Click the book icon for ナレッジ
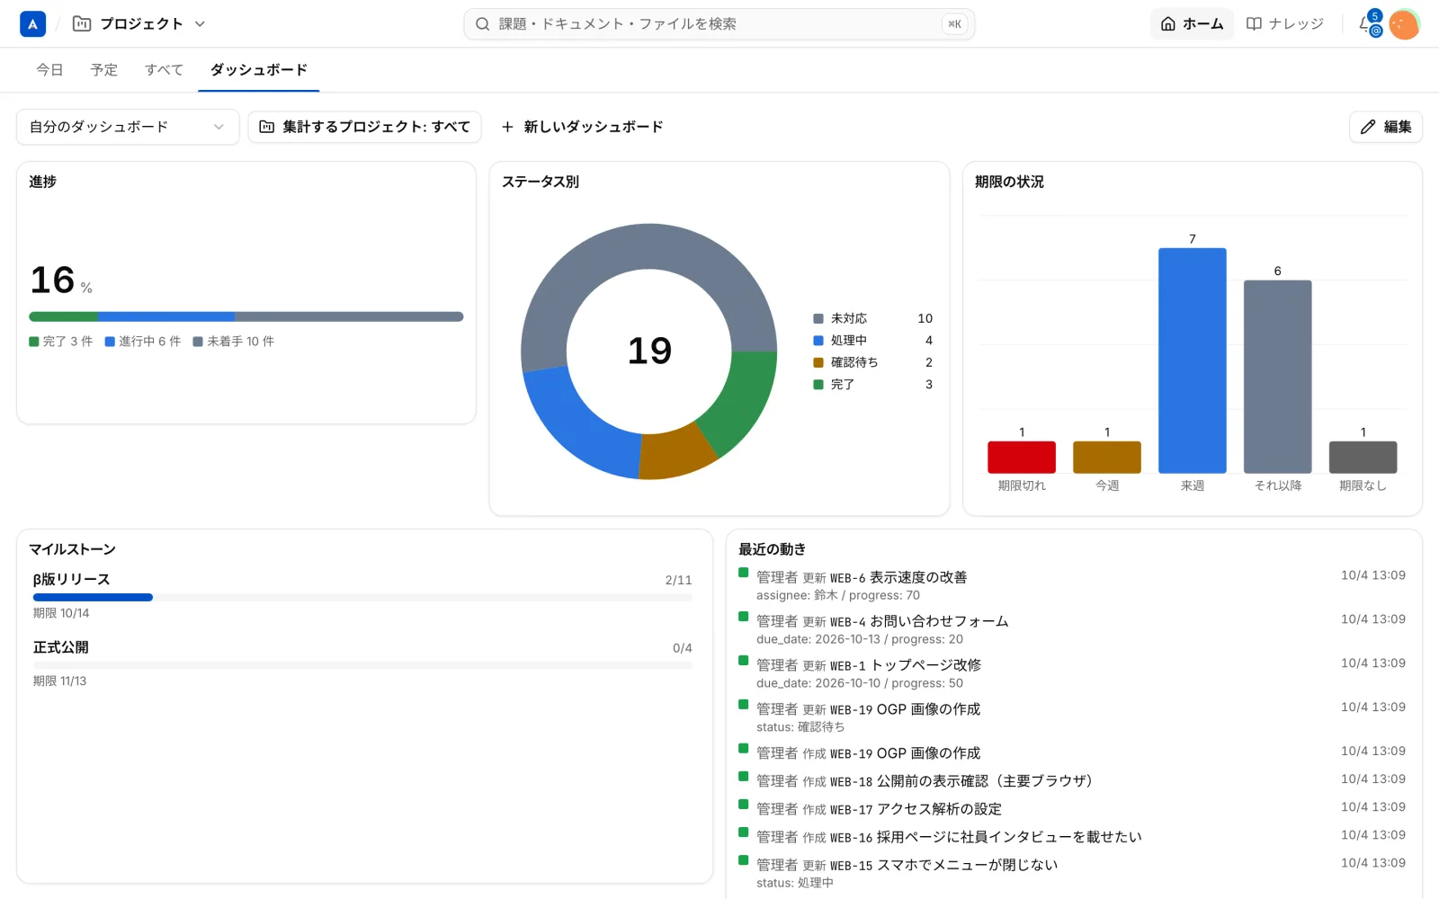Screen dimensions: 1439x899 click(1255, 24)
